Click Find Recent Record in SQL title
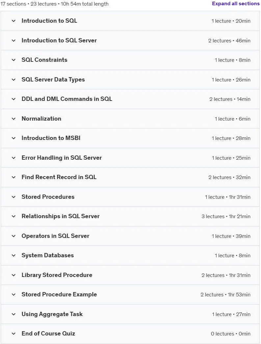 tap(59, 177)
